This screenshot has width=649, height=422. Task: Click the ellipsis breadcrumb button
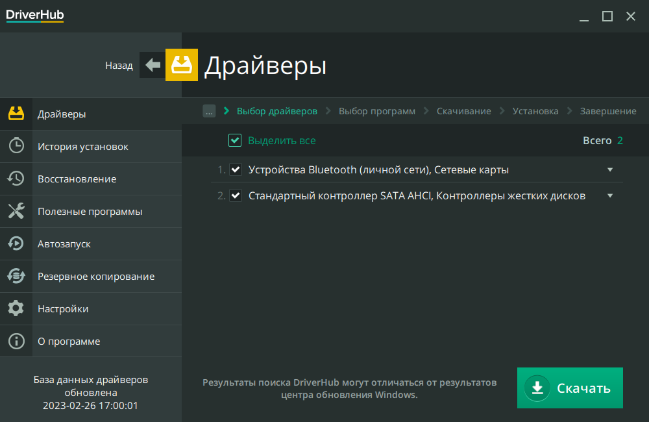click(x=209, y=111)
